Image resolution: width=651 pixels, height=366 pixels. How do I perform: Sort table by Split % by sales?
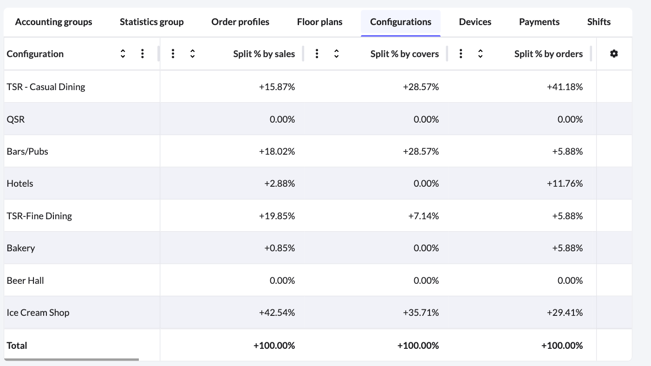[x=193, y=54]
